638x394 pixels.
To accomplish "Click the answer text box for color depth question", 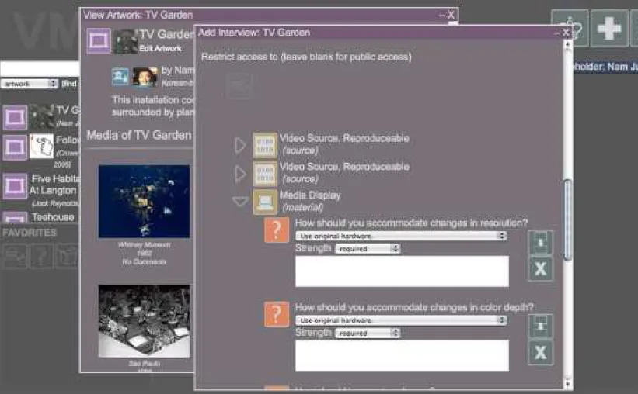I will tap(402, 355).
